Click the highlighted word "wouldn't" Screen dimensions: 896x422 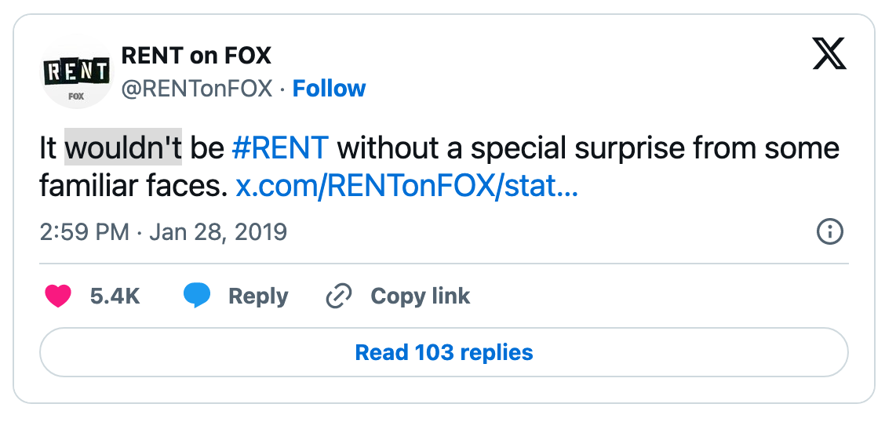click(x=123, y=147)
